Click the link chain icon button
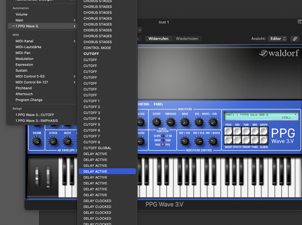Screen dimensions: 302x225 (295, 39)
